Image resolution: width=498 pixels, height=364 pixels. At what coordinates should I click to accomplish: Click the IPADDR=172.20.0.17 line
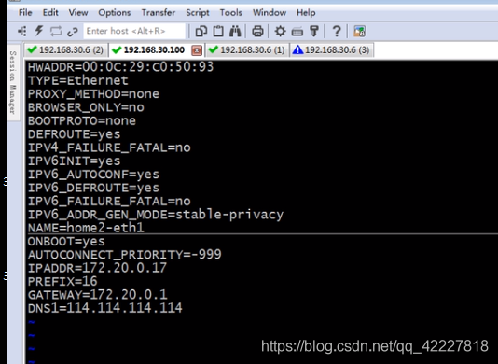pos(97,268)
